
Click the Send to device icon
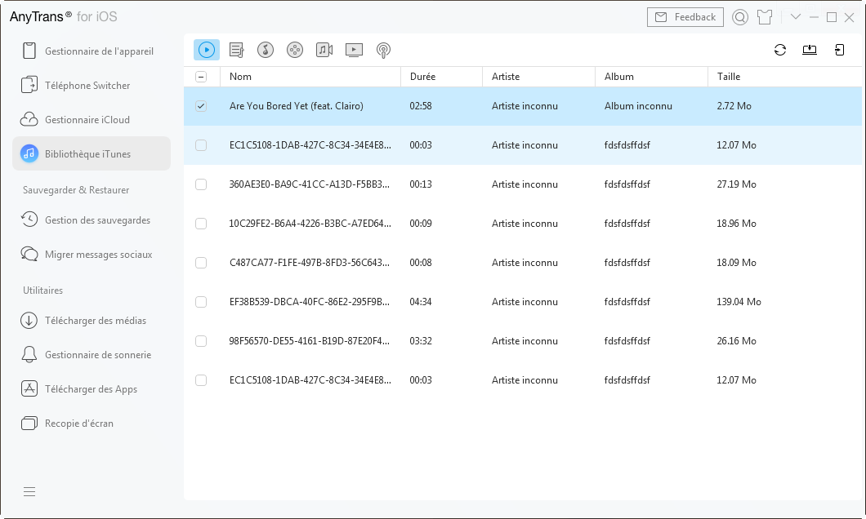(840, 50)
